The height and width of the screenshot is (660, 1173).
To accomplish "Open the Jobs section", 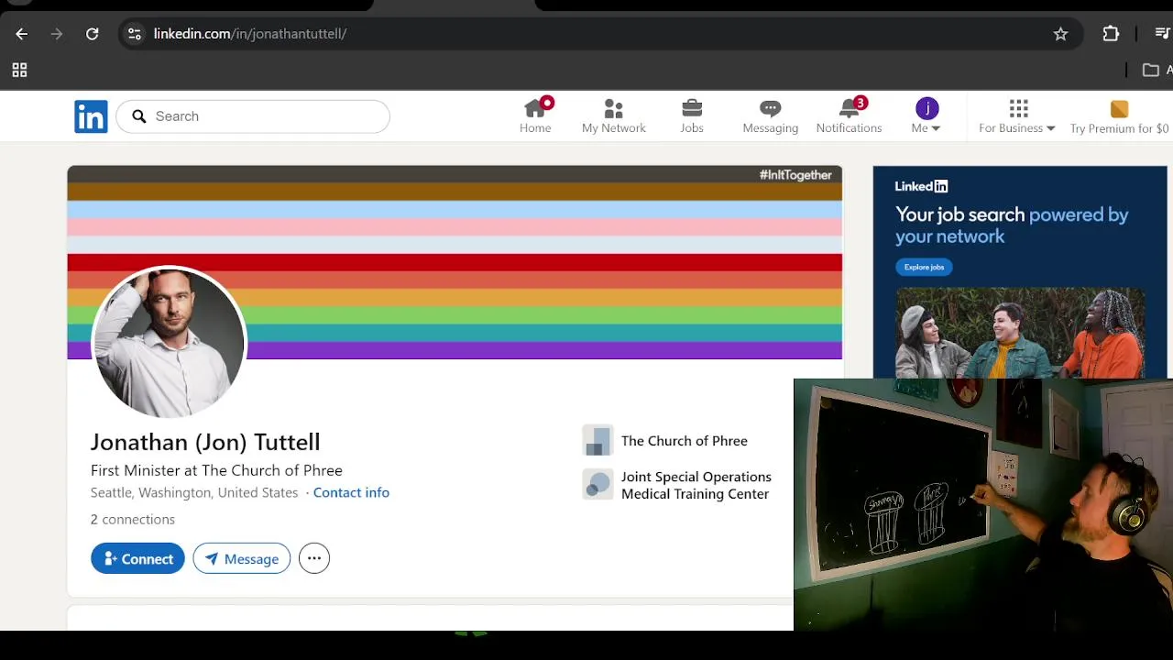I will 692,116.
